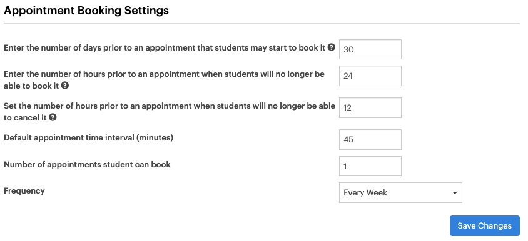The image size is (528, 241).
Task: Click label about days students may start booking
Action: pos(165,47)
